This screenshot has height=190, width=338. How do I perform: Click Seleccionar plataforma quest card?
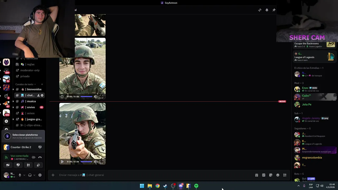click(x=23, y=136)
